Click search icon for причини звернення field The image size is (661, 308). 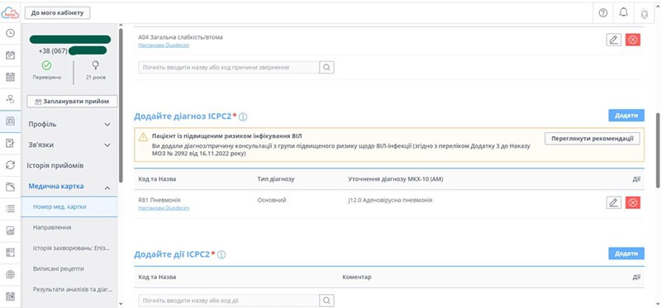pyautogui.click(x=326, y=68)
